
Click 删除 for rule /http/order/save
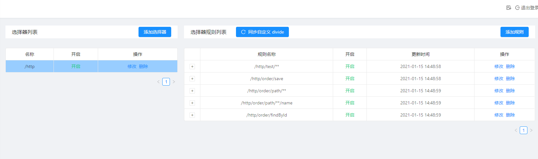pos(510,79)
